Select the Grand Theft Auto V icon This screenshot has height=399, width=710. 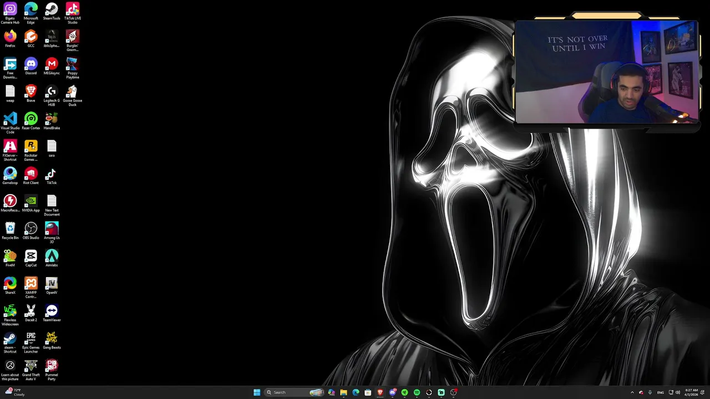coord(31,370)
